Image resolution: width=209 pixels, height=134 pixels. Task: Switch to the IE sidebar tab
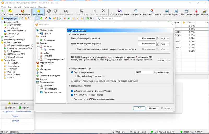tap(21, 18)
